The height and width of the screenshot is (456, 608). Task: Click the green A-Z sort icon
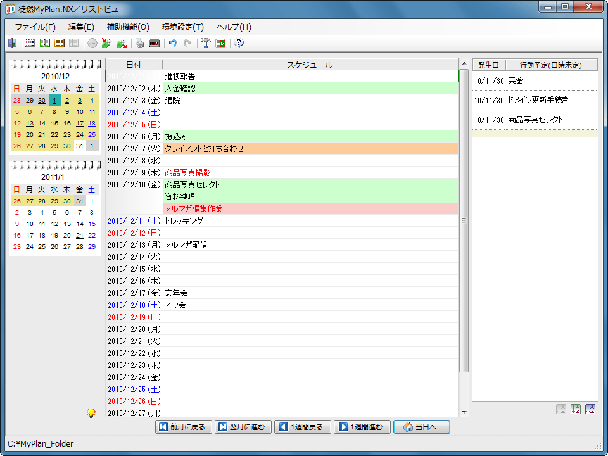point(576,409)
